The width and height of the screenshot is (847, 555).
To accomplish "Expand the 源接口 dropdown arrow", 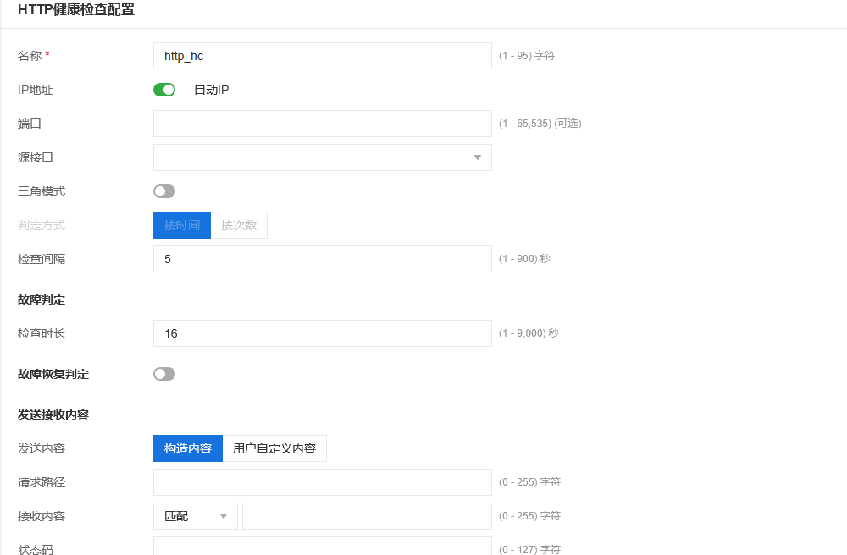I will click(477, 157).
